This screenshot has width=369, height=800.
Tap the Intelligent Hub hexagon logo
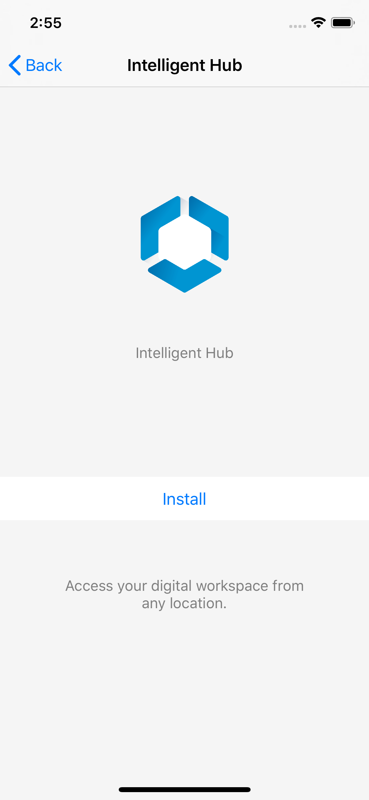tap(185, 244)
